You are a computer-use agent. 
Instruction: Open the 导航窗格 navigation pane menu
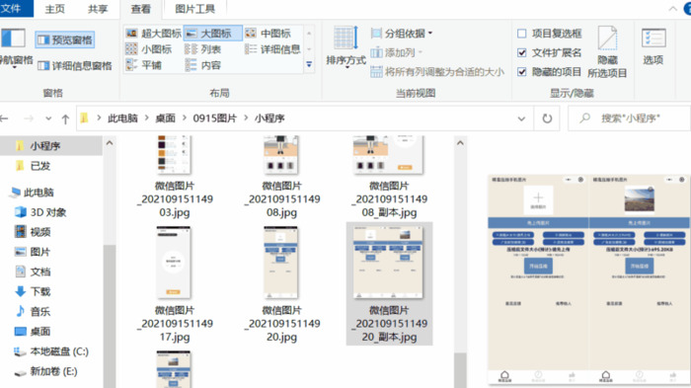tap(17, 47)
